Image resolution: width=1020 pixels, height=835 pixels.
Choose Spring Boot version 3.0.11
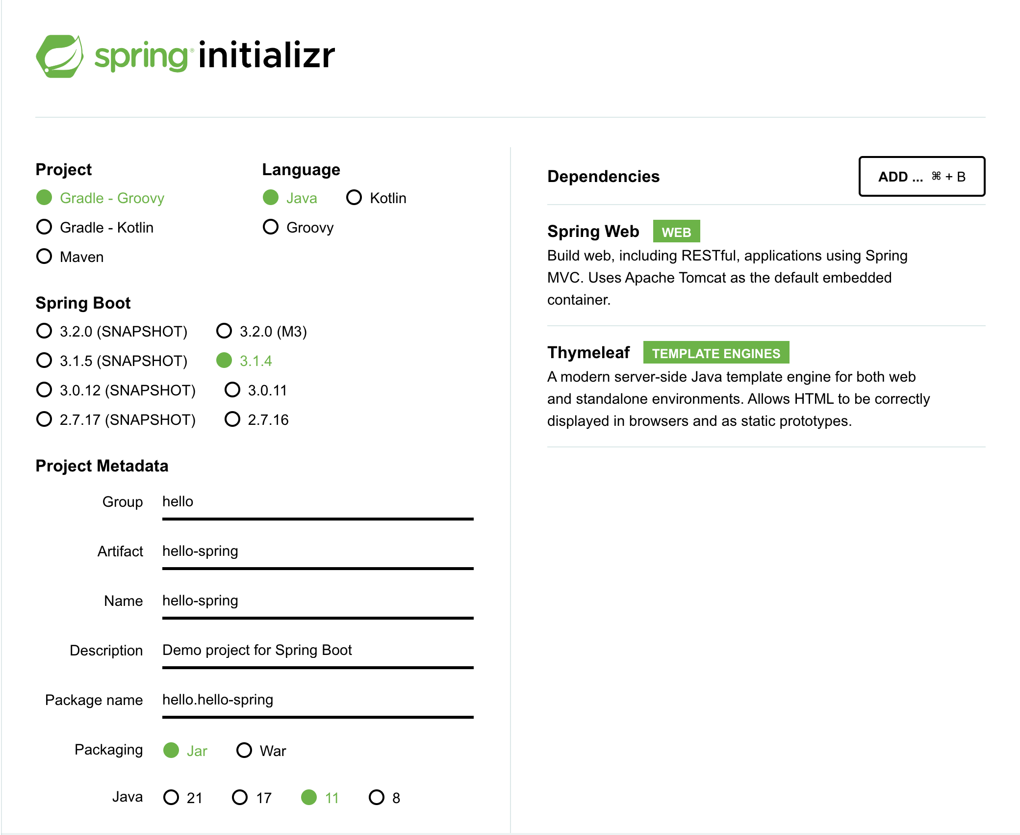255,390
